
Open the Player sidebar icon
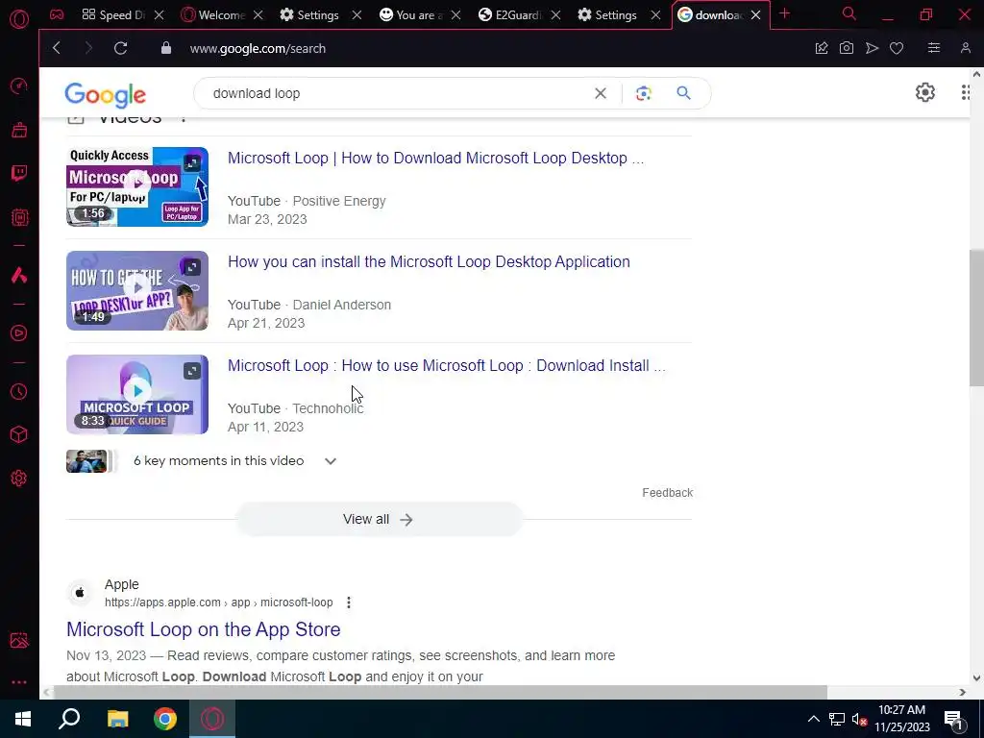click(x=19, y=332)
